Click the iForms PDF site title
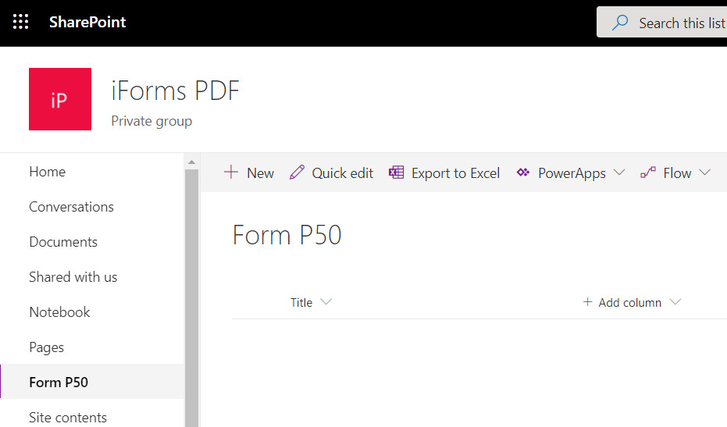The width and height of the screenshot is (727, 427). (175, 91)
